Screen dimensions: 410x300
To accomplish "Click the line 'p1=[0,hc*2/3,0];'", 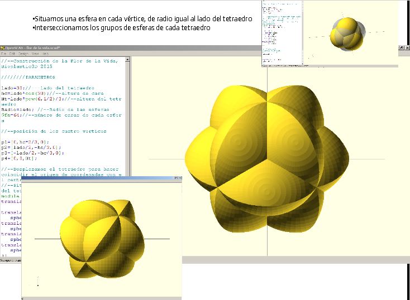I will pyautogui.click(x=25, y=142).
